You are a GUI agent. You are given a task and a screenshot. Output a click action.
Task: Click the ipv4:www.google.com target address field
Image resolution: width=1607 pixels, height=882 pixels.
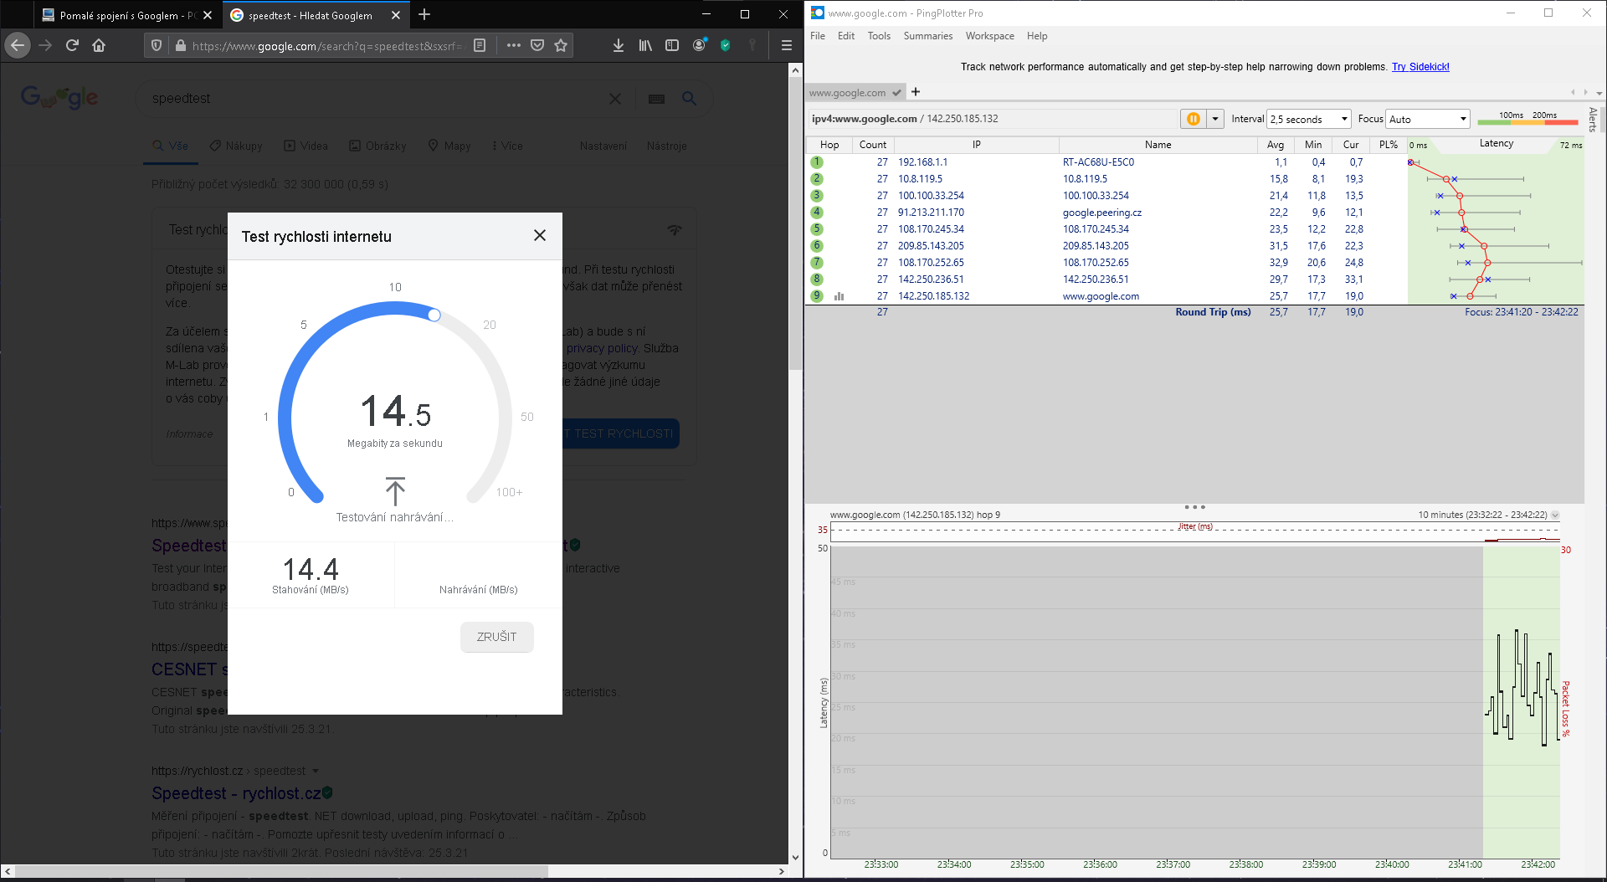pos(992,119)
